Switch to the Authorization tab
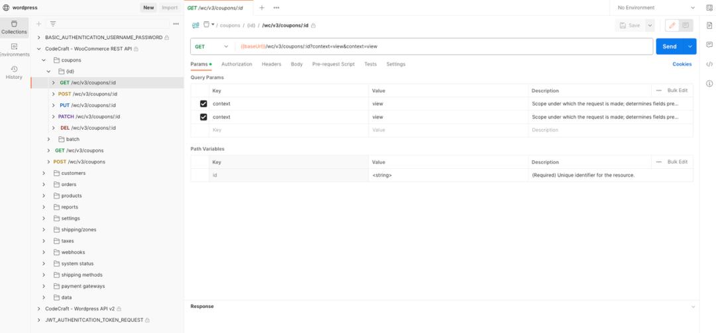This screenshot has width=716, height=333. point(237,64)
